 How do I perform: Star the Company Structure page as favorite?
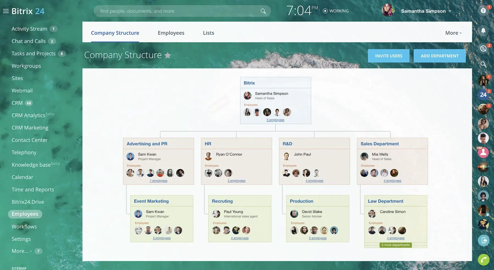(x=168, y=55)
